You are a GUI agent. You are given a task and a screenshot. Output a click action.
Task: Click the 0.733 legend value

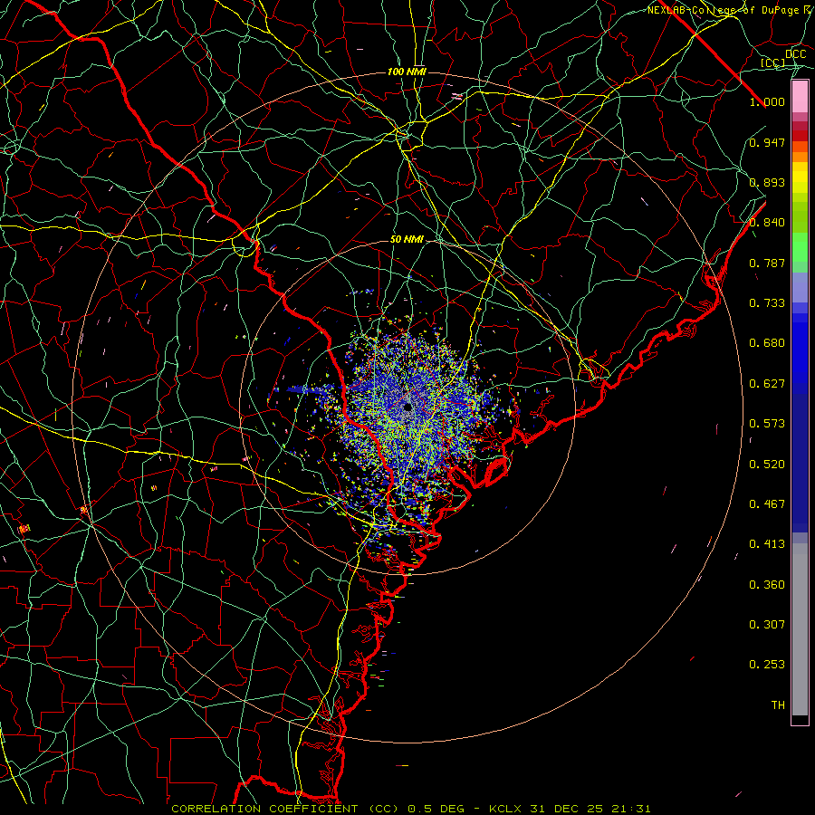coord(767,303)
